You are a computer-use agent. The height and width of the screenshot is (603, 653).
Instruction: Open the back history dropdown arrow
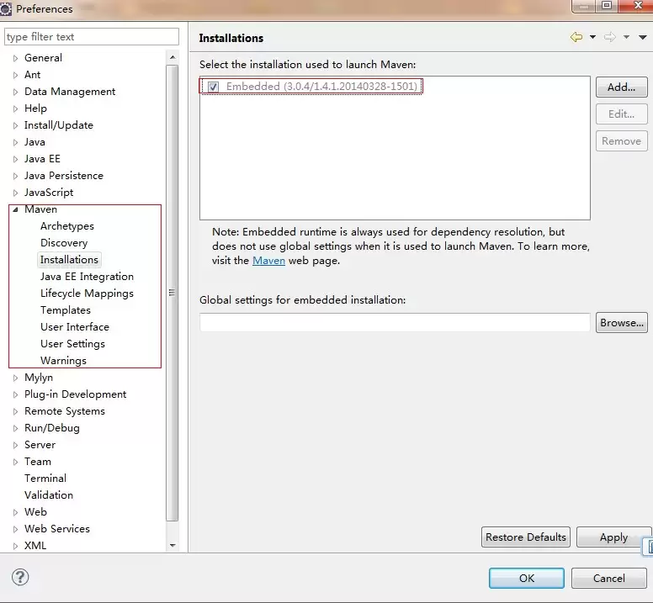click(x=592, y=37)
